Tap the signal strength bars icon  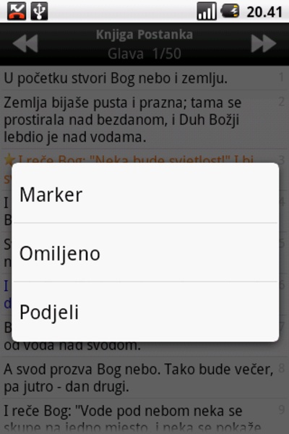(207, 11)
